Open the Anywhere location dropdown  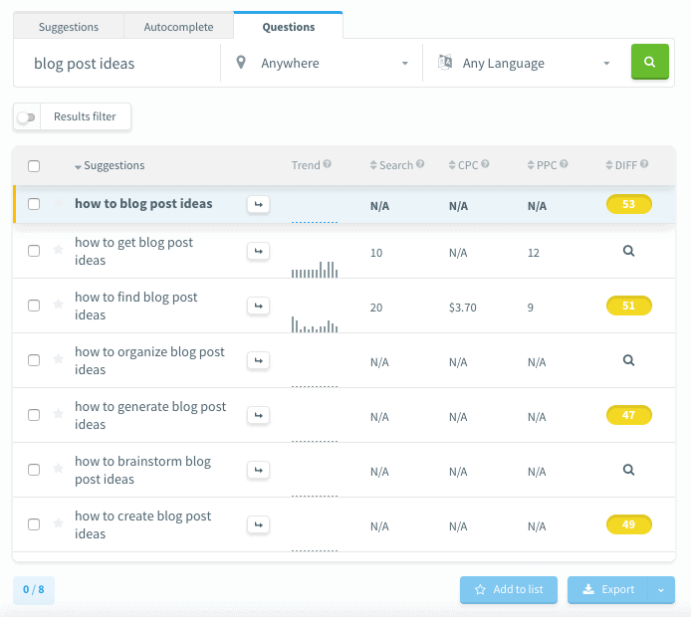tap(322, 63)
